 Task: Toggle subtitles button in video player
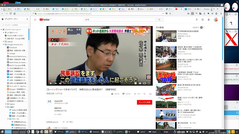pos(136,83)
